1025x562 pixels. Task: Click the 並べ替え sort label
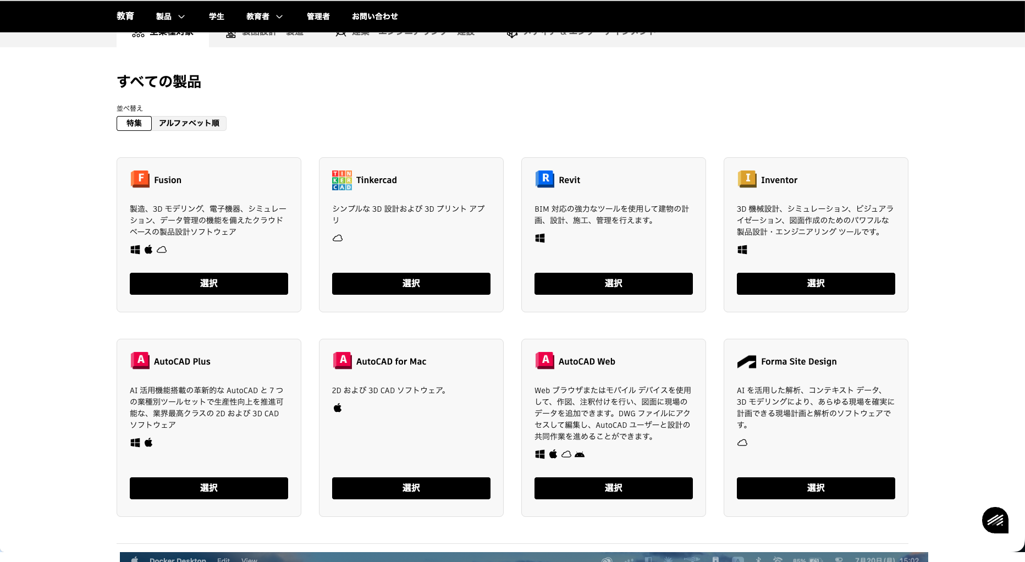coord(130,108)
